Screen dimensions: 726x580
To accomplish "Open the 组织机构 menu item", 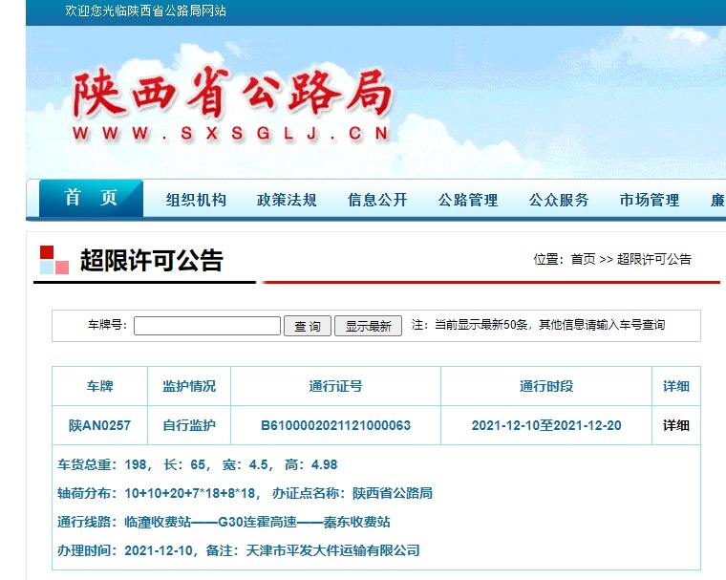I will click(197, 200).
